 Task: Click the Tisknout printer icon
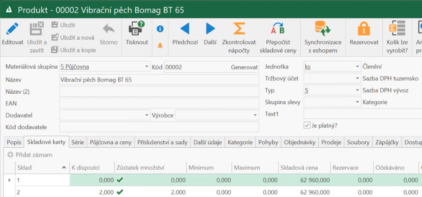tap(137, 28)
